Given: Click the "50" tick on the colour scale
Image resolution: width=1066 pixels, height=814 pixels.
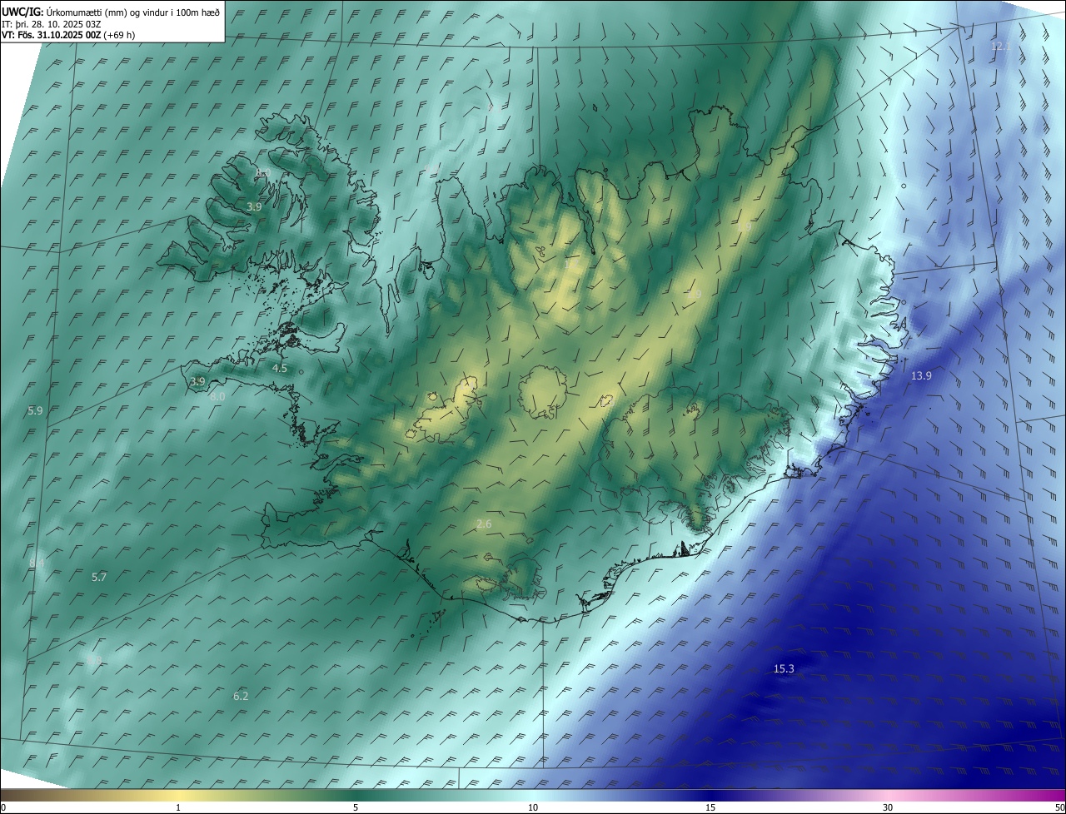Looking at the screenshot, I should pos(1059,807).
